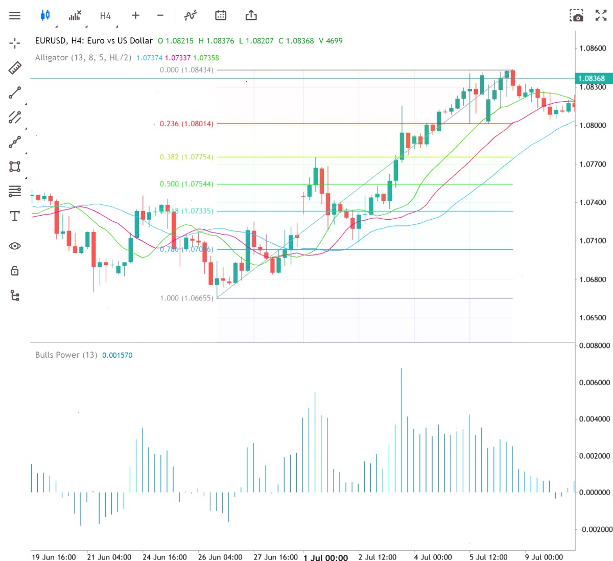Open the hamburger main menu
The height and width of the screenshot is (561, 613).
point(15,15)
